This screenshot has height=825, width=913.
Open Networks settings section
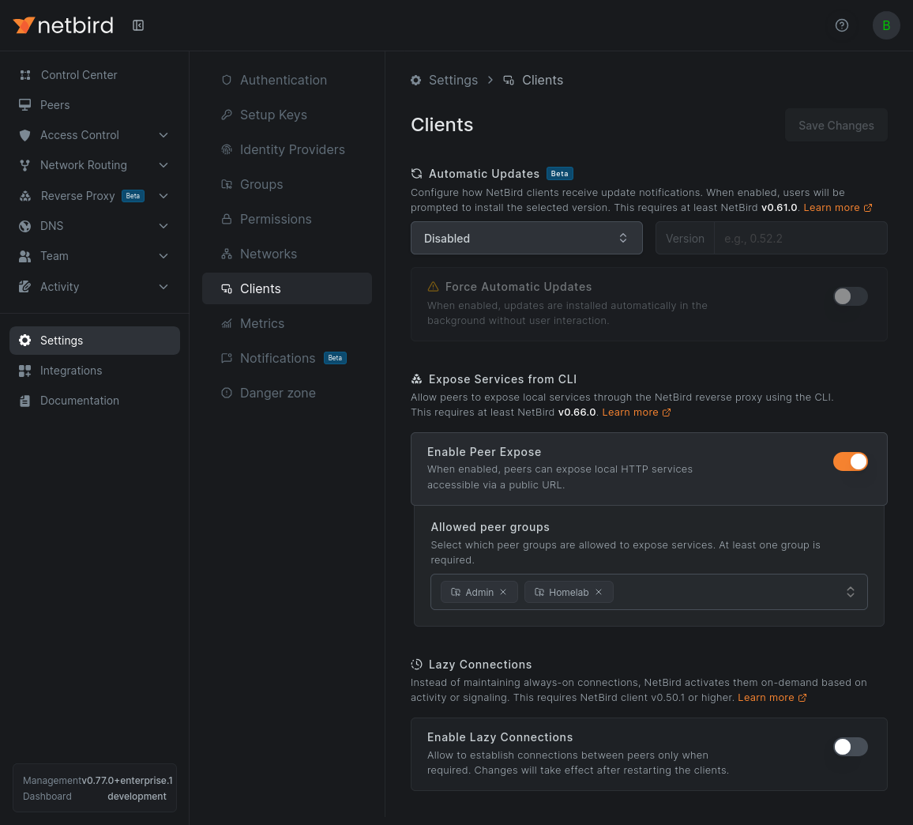coord(287,254)
